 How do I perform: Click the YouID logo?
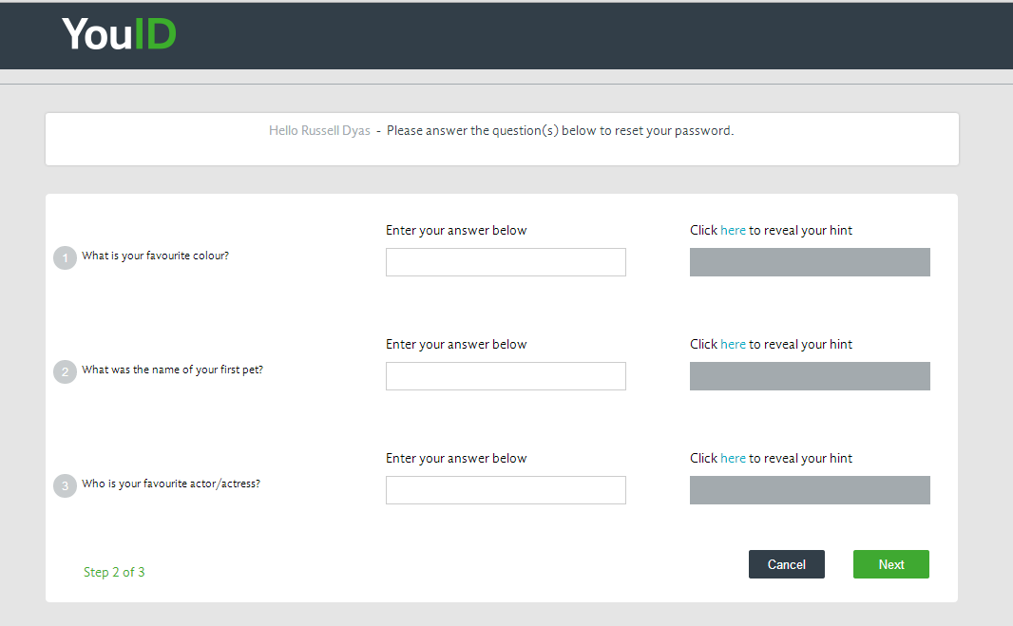(x=119, y=33)
